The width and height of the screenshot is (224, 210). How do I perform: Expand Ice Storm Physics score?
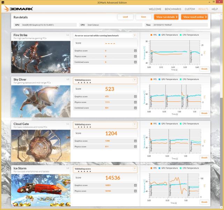pyautogui.click(x=135, y=191)
